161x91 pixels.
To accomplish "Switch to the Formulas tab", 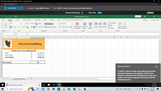I will [x=37, y=20].
